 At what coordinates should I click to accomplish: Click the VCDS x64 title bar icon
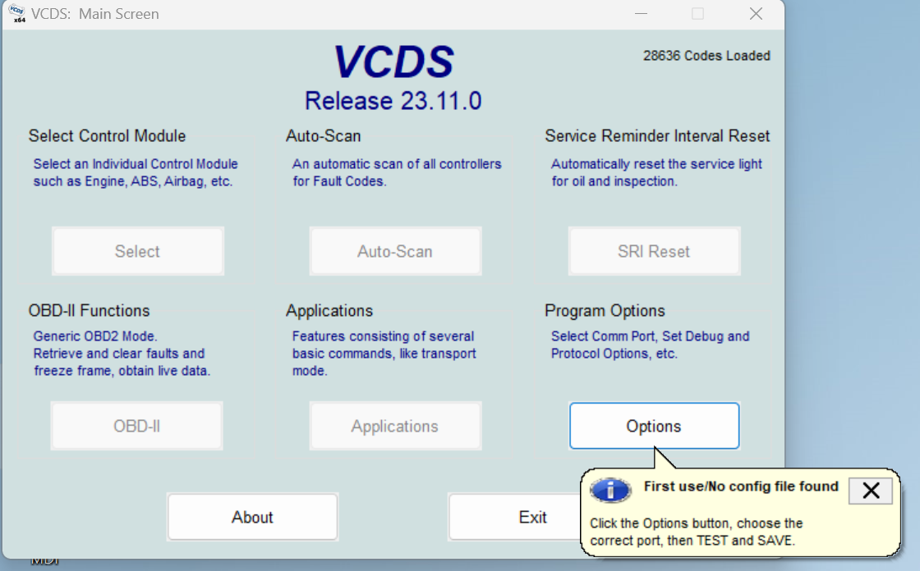tap(16, 13)
